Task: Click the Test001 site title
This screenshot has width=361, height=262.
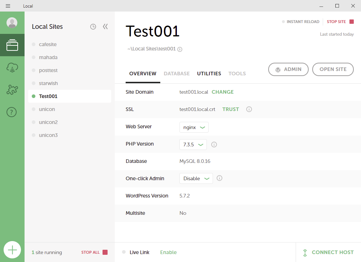Action: click(152, 31)
